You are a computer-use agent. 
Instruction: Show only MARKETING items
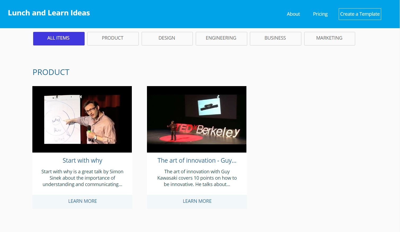click(x=329, y=38)
